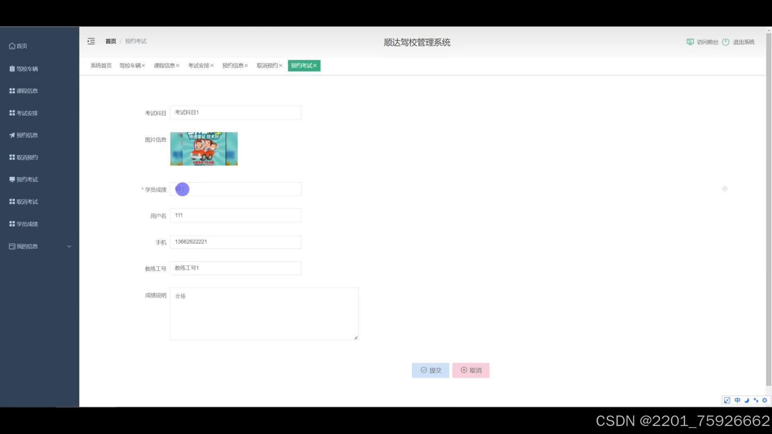Click the 首页 breadcrumb link
The image size is (772, 434).
pyautogui.click(x=111, y=41)
